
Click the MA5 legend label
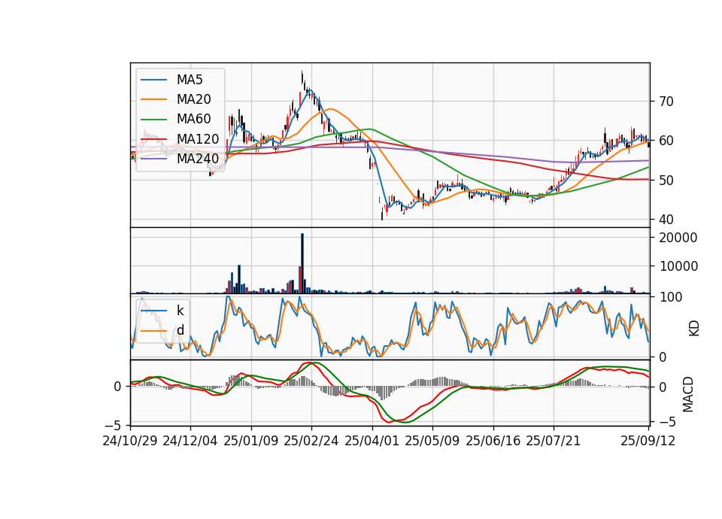190,80
